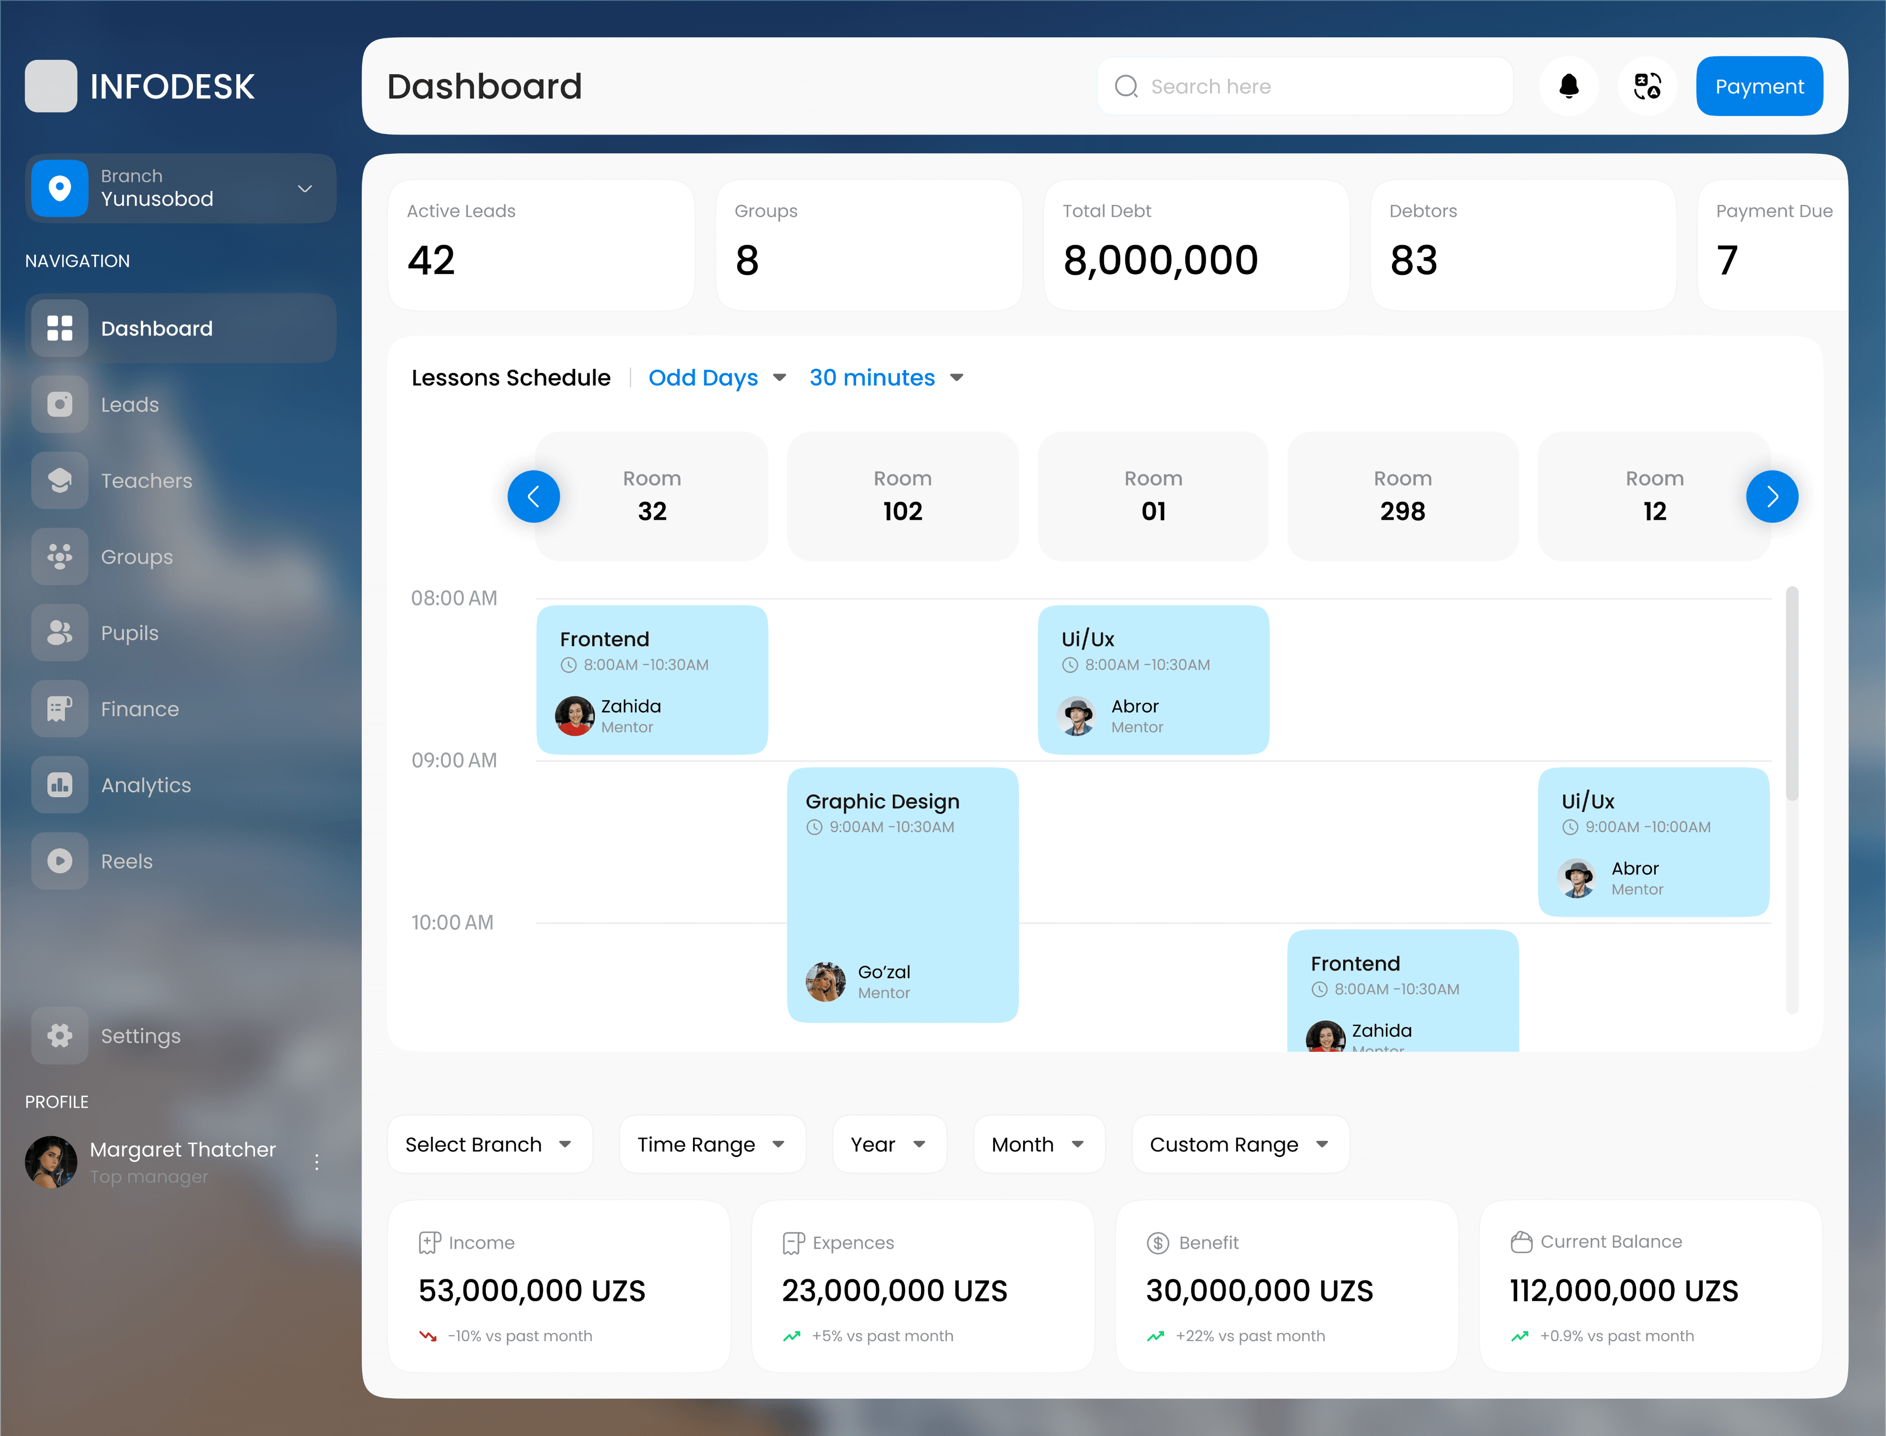Select the Room 12 column header

coord(1654,497)
